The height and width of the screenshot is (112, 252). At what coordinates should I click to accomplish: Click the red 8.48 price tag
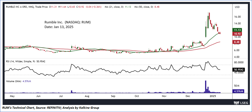click(237, 42)
